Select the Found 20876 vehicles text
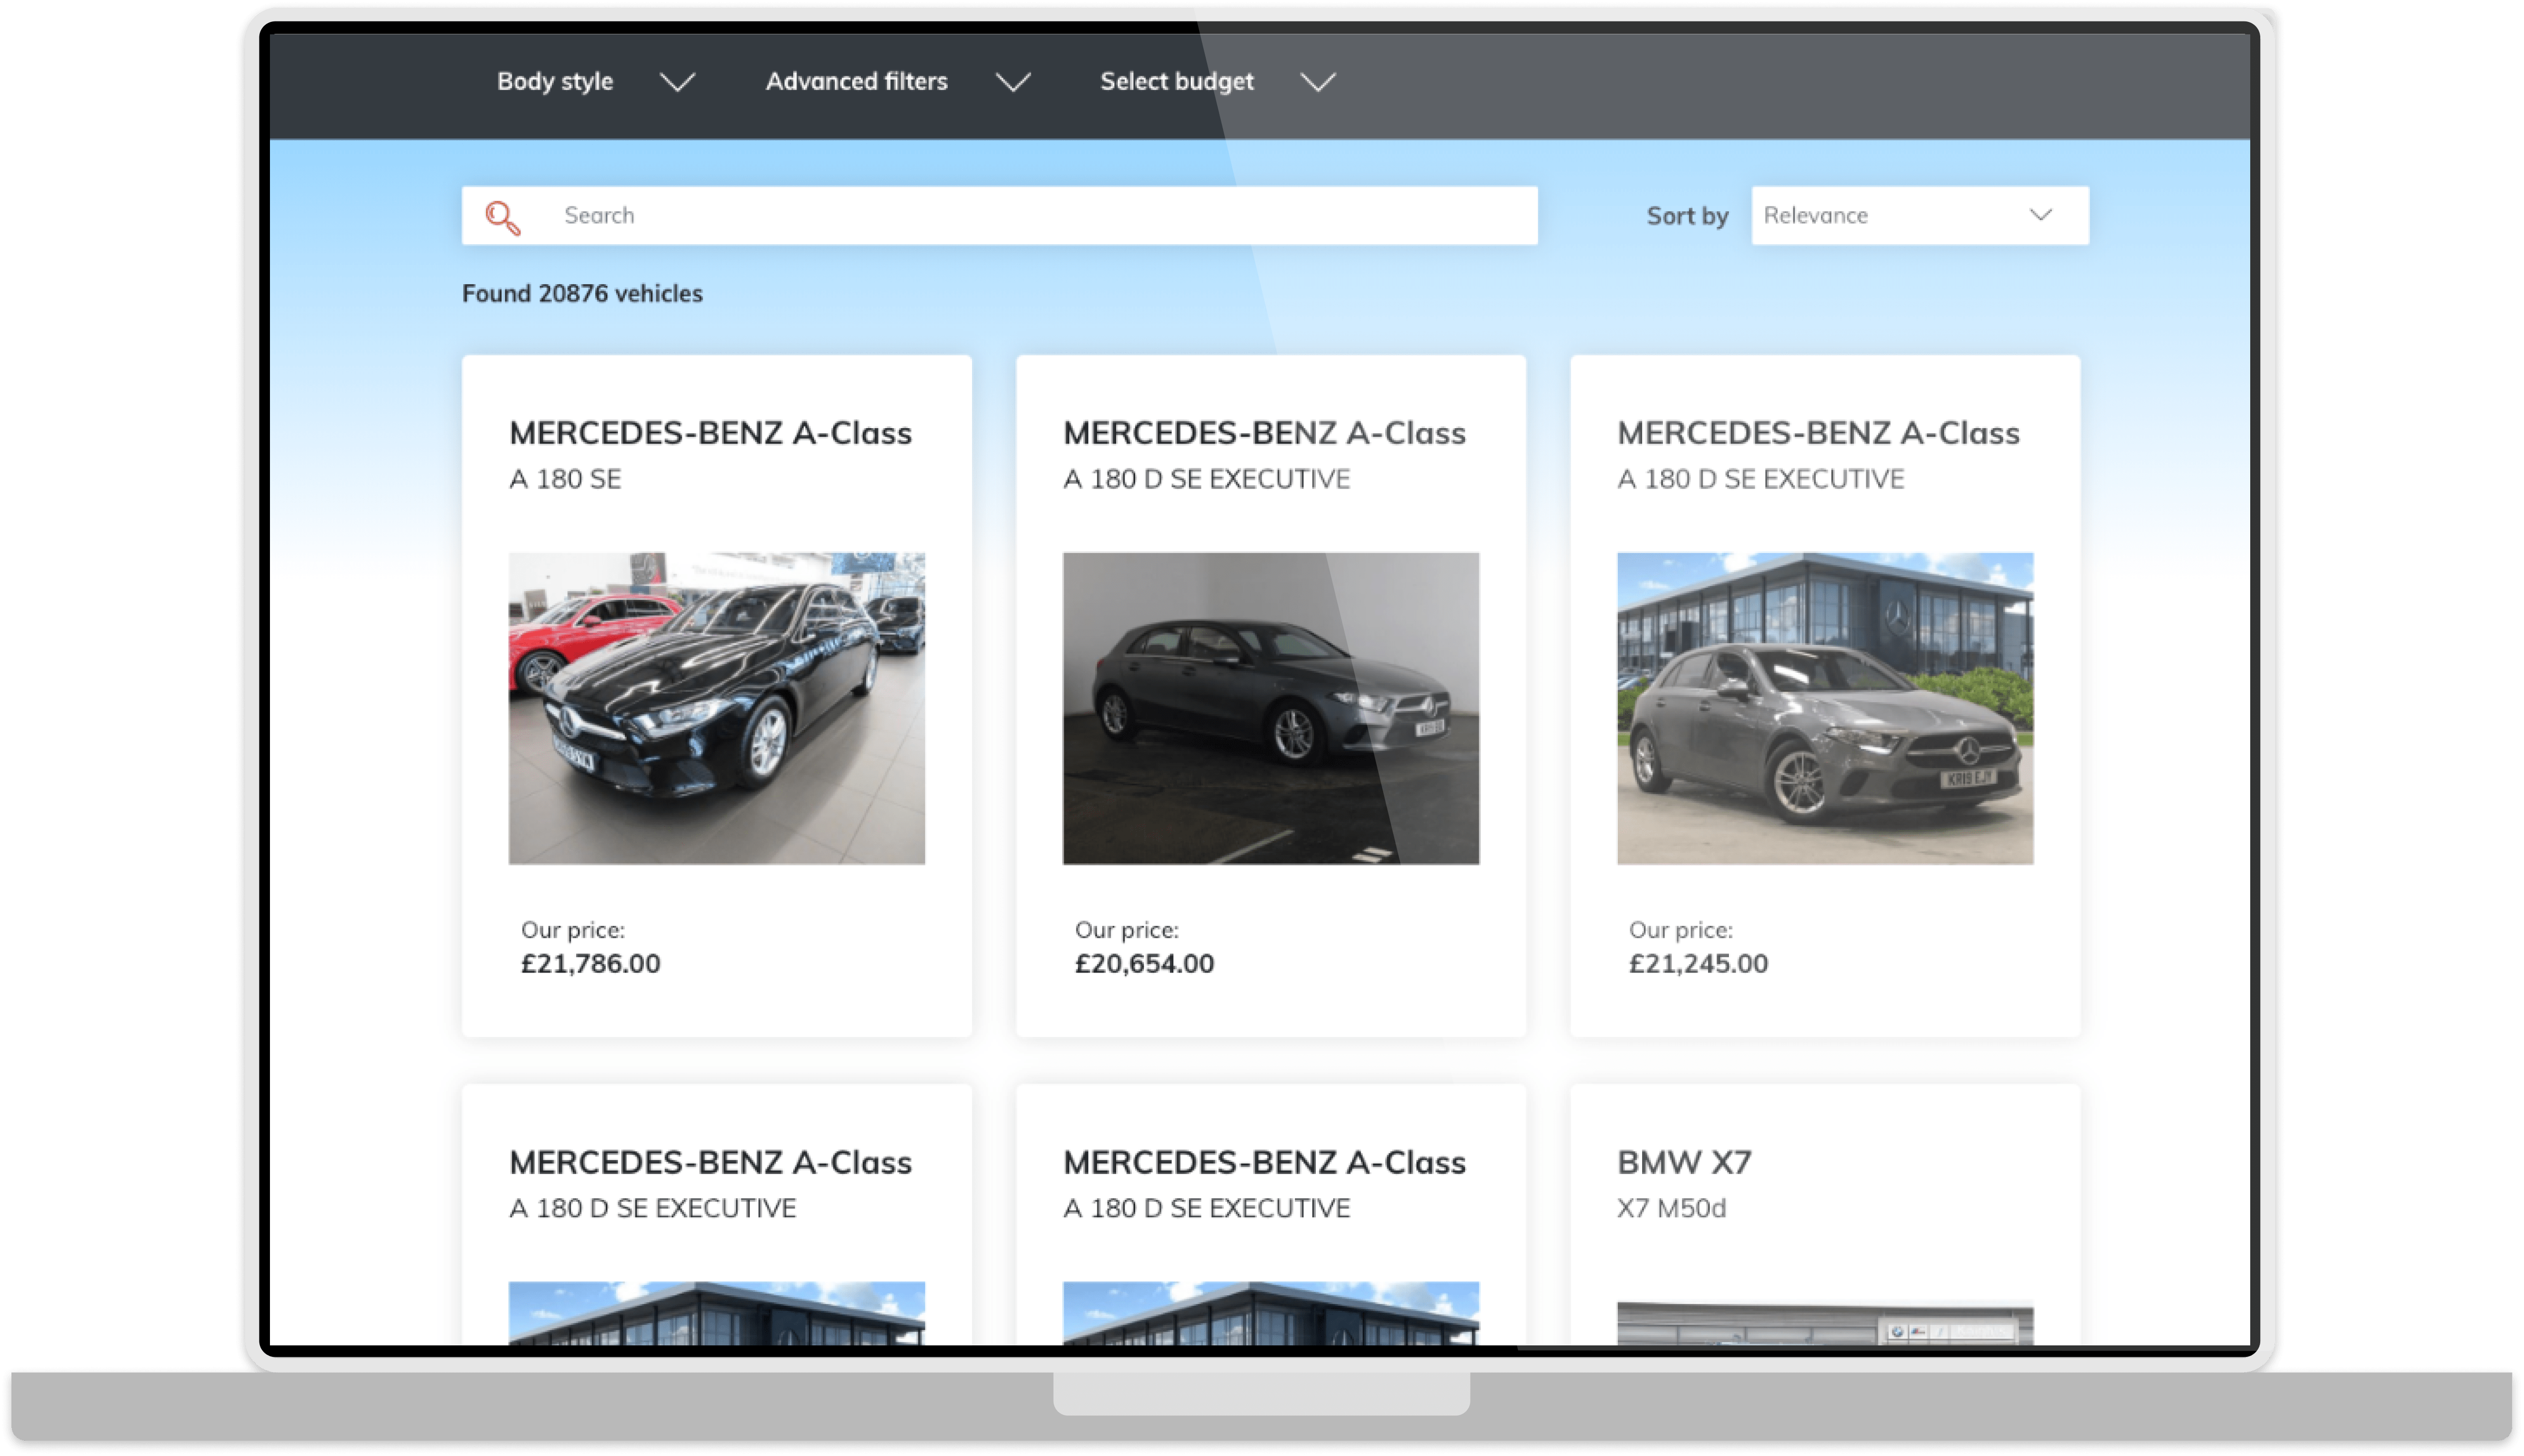The image size is (2524, 1456). 582,294
